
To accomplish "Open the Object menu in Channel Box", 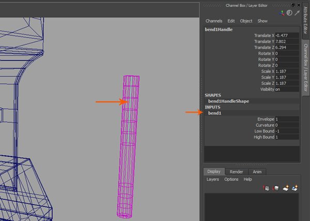I will (246, 21).
